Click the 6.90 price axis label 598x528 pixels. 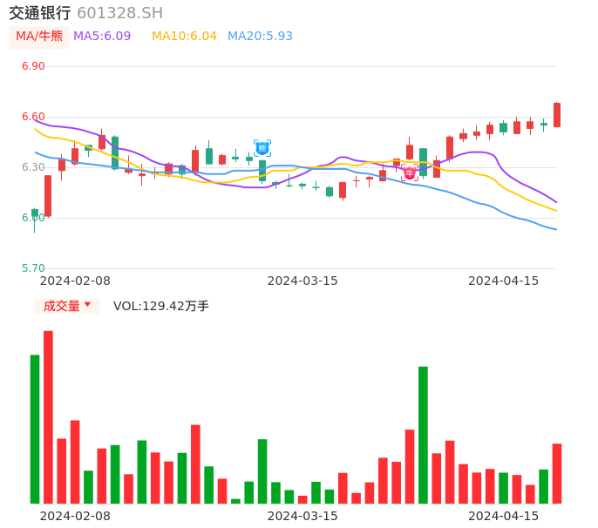point(33,66)
